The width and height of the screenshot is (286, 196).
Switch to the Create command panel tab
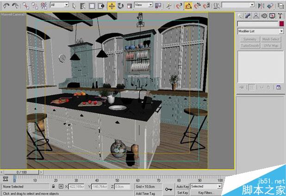[240, 16]
